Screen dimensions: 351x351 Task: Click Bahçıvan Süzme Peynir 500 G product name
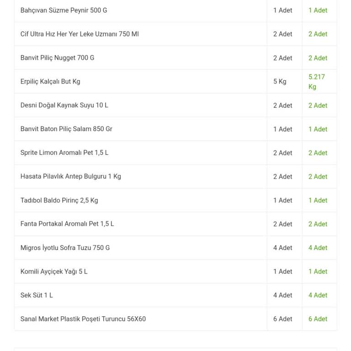(x=64, y=10)
